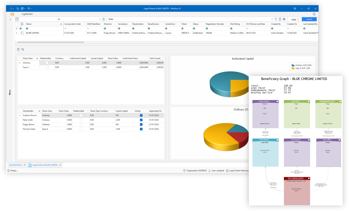This screenshot has height=211, width=349.
Task: Click the Type A EUR 1,000 legend swatch
Action: click(x=293, y=68)
